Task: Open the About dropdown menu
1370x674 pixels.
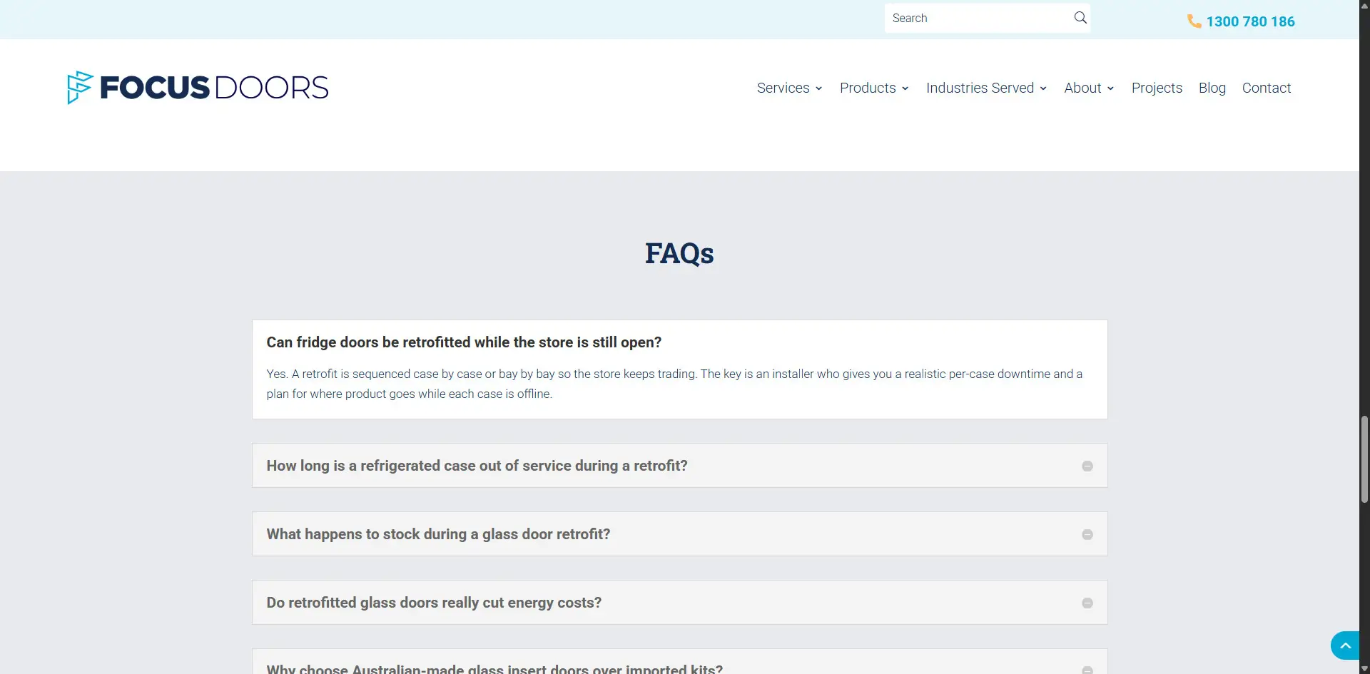Action: [x=1090, y=88]
